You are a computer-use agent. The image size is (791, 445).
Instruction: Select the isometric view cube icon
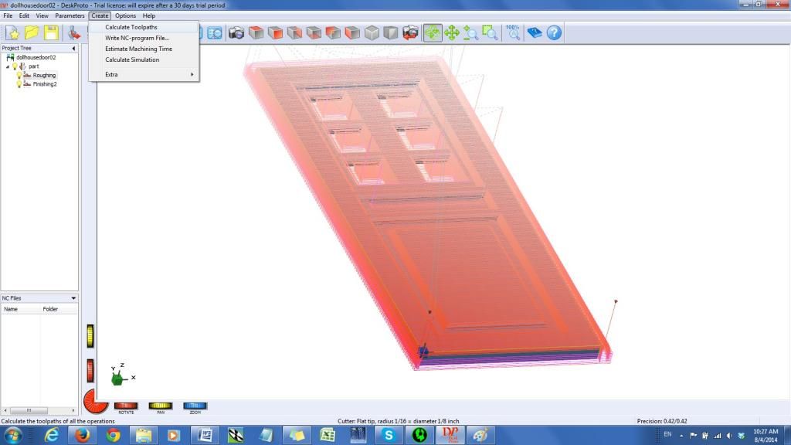click(370, 32)
